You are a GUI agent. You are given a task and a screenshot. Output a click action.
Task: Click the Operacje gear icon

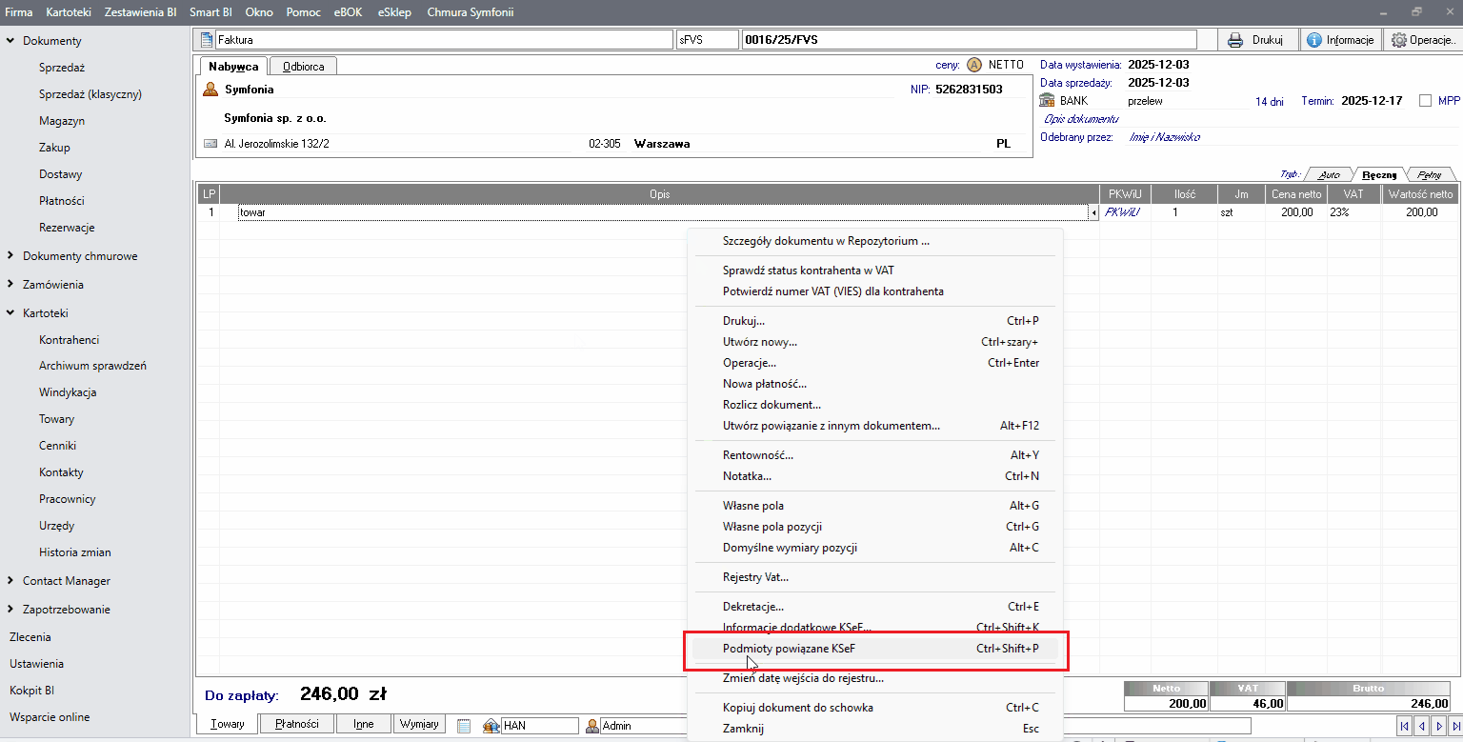[x=1399, y=40]
